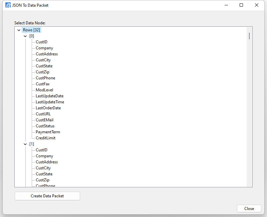Screen dimensions: 267x217
Task: Select the CustURL field
Action: 43,114
